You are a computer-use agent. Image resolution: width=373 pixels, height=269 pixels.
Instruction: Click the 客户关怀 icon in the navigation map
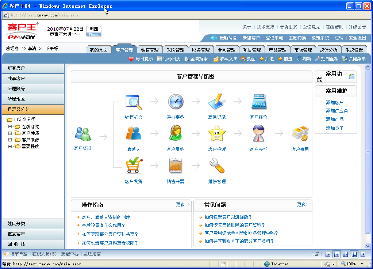tap(259, 133)
